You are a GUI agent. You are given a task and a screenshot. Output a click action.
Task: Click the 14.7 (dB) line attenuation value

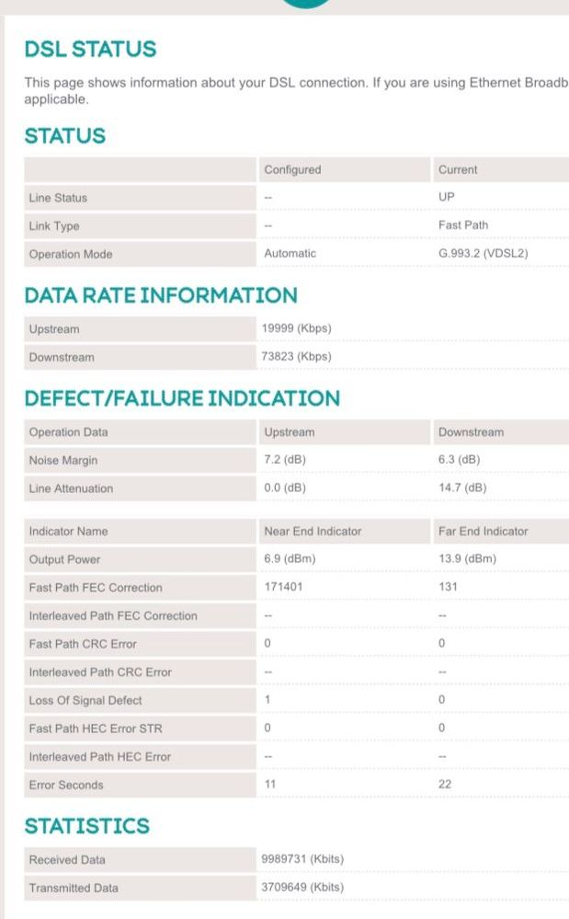tap(462, 488)
